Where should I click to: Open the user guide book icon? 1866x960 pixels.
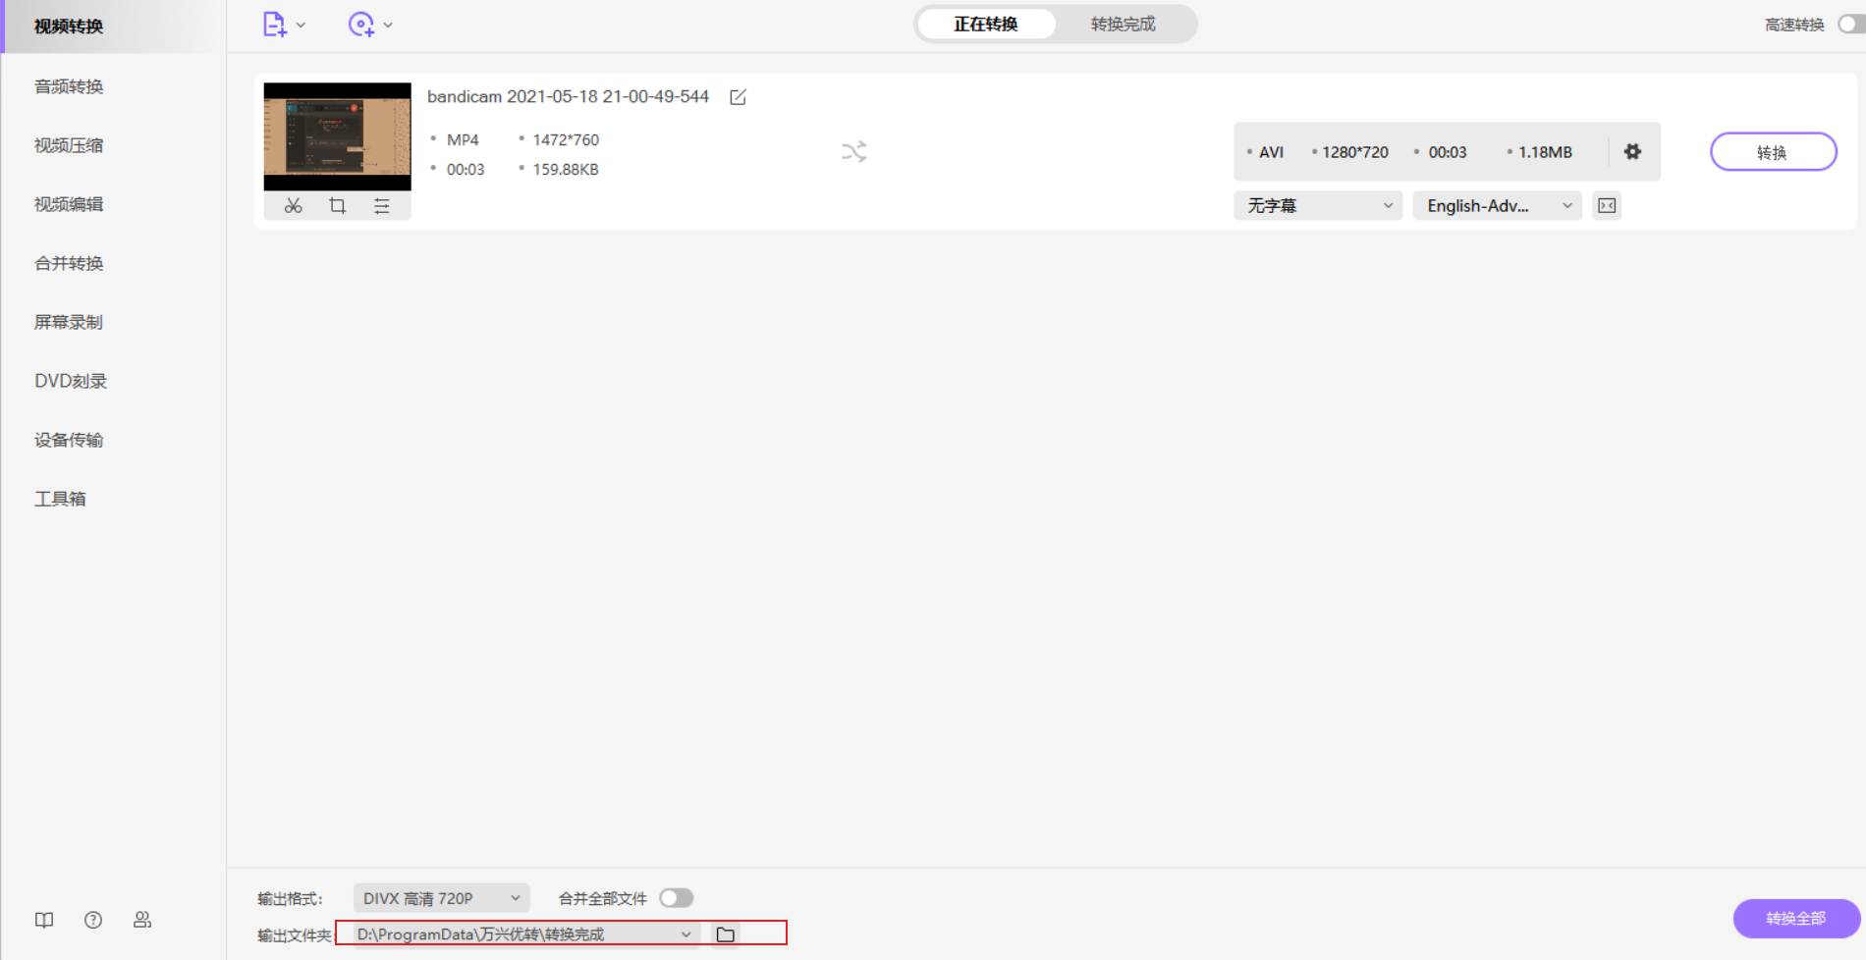[x=44, y=920]
